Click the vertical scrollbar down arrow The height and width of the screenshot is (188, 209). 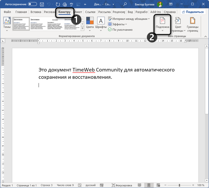point(206,180)
